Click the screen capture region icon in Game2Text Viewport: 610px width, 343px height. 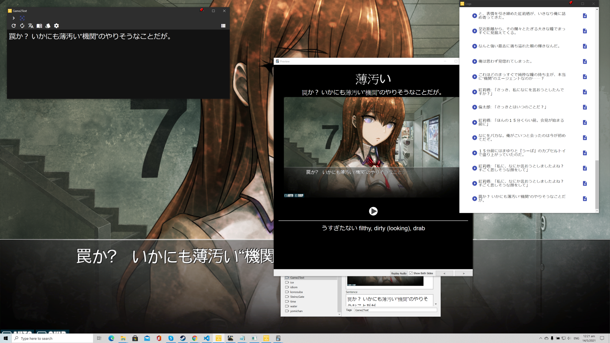click(22, 18)
